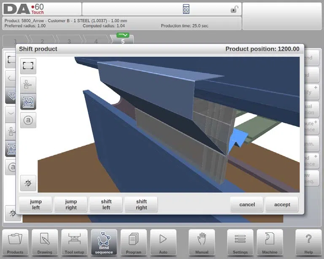Click the rotate view icon in dialog
Image resolution: width=324 pixels, height=259 pixels.
click(28, 183)
